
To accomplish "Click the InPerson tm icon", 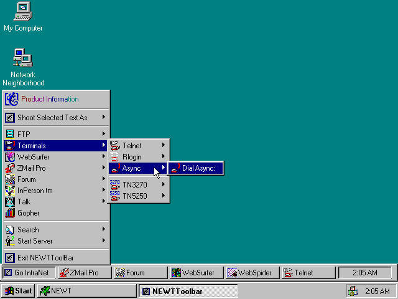I will coord(10,191).
